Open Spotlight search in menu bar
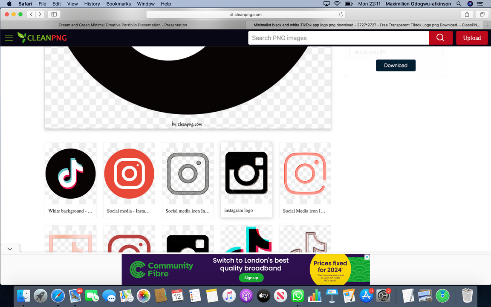Image resolution: width=491 pixels, height=307 pixels. [459, 4]
